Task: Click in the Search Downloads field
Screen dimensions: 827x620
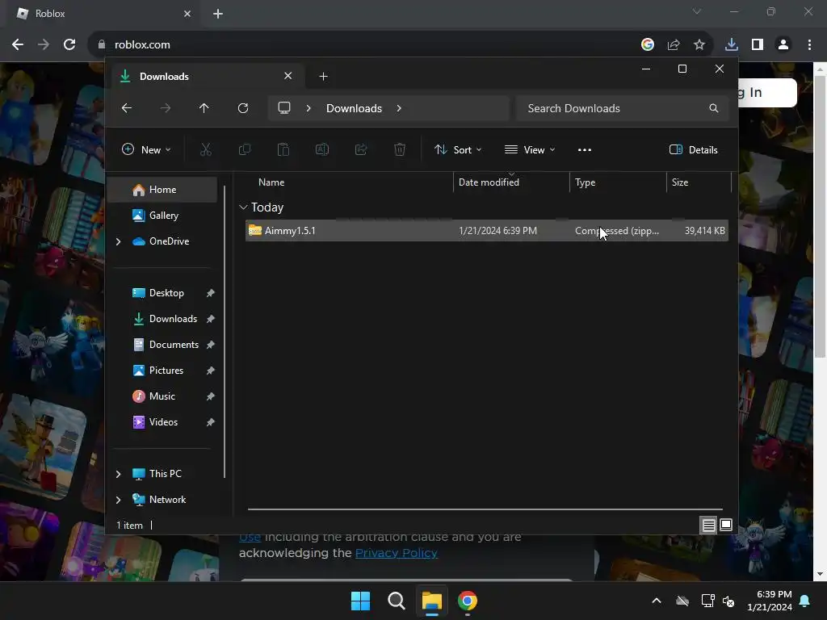Action: (x=623, y=108)
